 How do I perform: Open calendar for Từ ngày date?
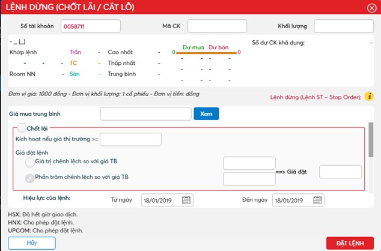186,200
